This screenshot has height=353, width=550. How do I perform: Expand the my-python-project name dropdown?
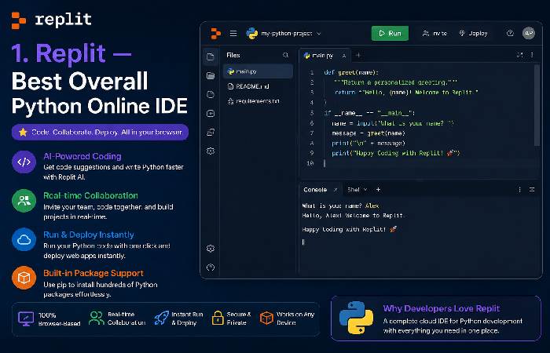319,34
